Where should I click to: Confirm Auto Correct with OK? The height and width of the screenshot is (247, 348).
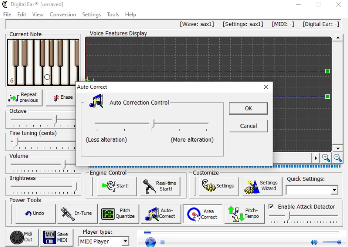[x=248, y=108]
